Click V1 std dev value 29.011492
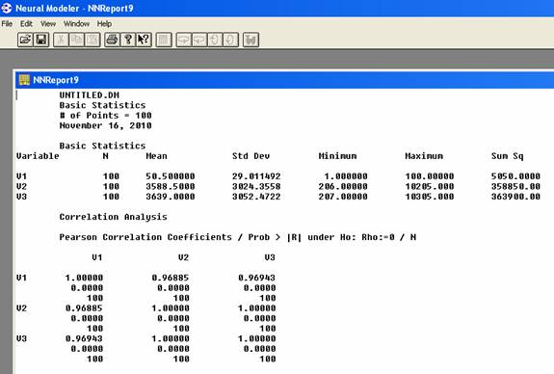554x374 pixels. (256, 176)
